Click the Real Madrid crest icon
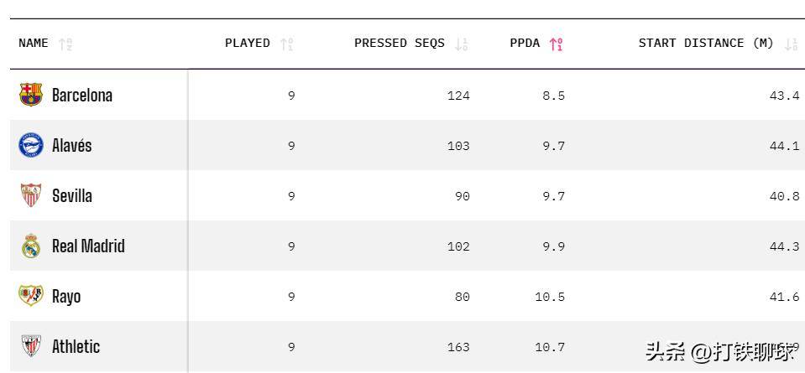 [x=31, y=246]
